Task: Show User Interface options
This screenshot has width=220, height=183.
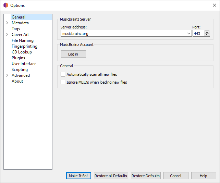Action: point(24,64)
